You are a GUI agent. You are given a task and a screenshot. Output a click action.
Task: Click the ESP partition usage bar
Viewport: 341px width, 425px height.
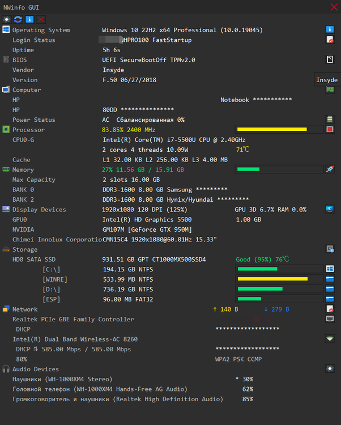pos(279,299)
